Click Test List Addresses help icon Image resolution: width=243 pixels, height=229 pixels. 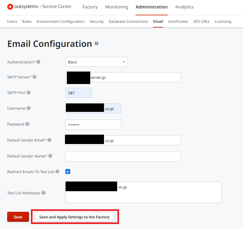tap(43, 193)
